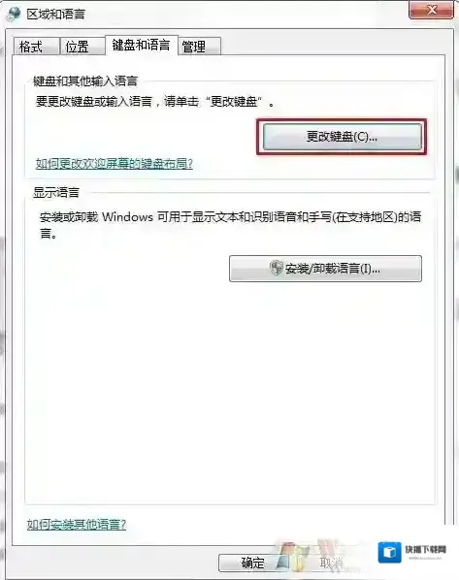Click the 安装/卸载语言(I)... button
Image resolution: width=459 pixels, height=580 pixels.
click(325, 269)
